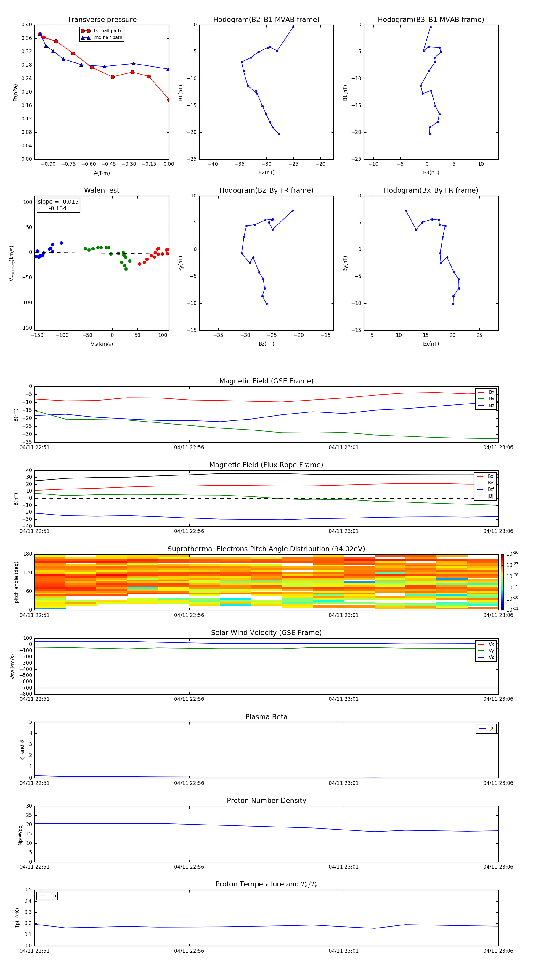Click '04/11 23:01' tick under flux rope plot
The width and height of the screenshot is (533, 977).
tap(343, 531)
